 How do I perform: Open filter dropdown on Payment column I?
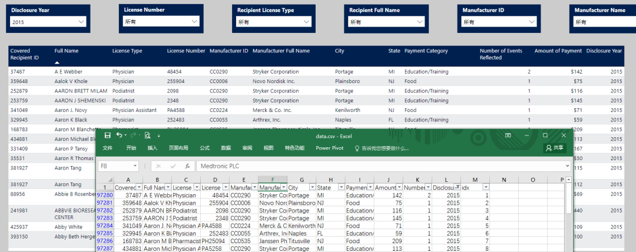pos(370,187)
